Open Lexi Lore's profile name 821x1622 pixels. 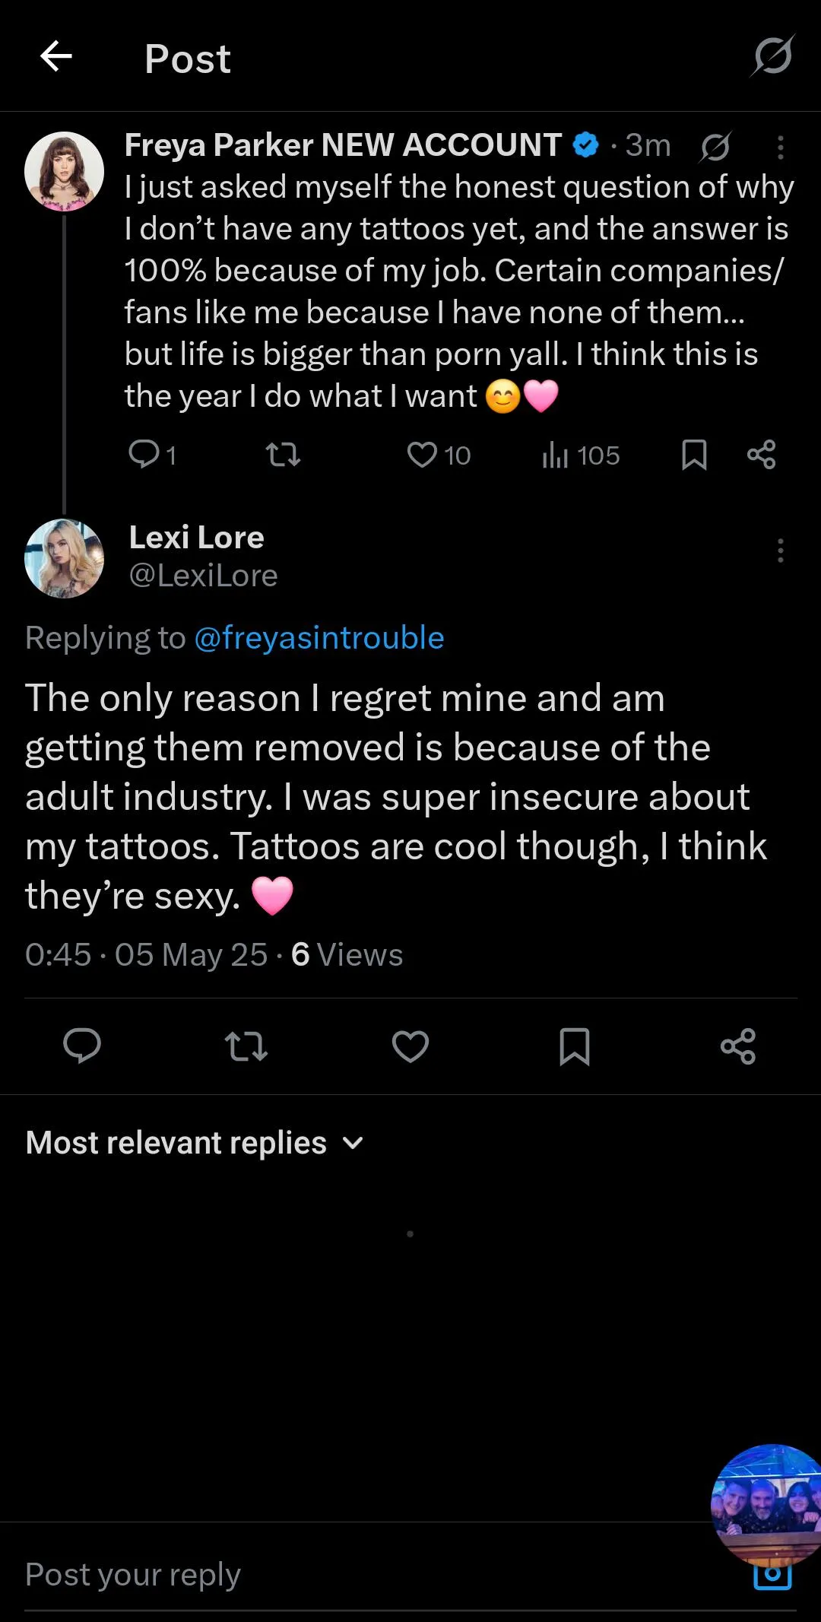[x=196, y=538]
